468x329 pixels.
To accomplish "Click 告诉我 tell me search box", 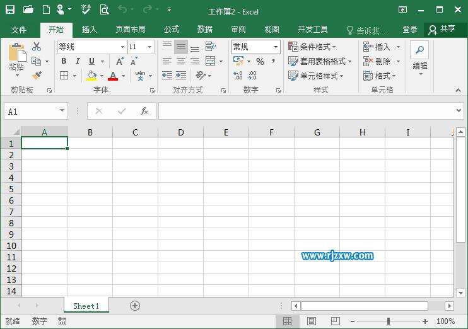I will click(368, 30).
